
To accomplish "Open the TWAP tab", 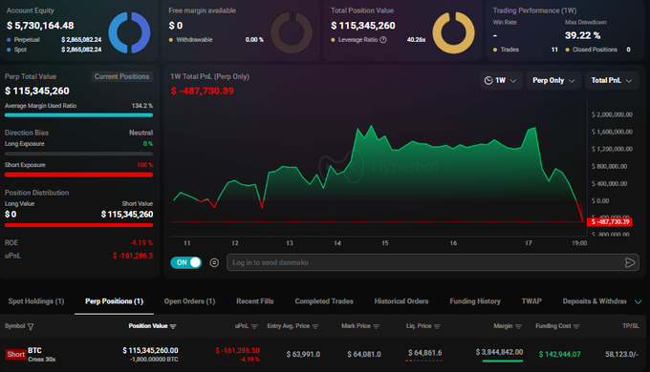I will (x=531, y=301).
